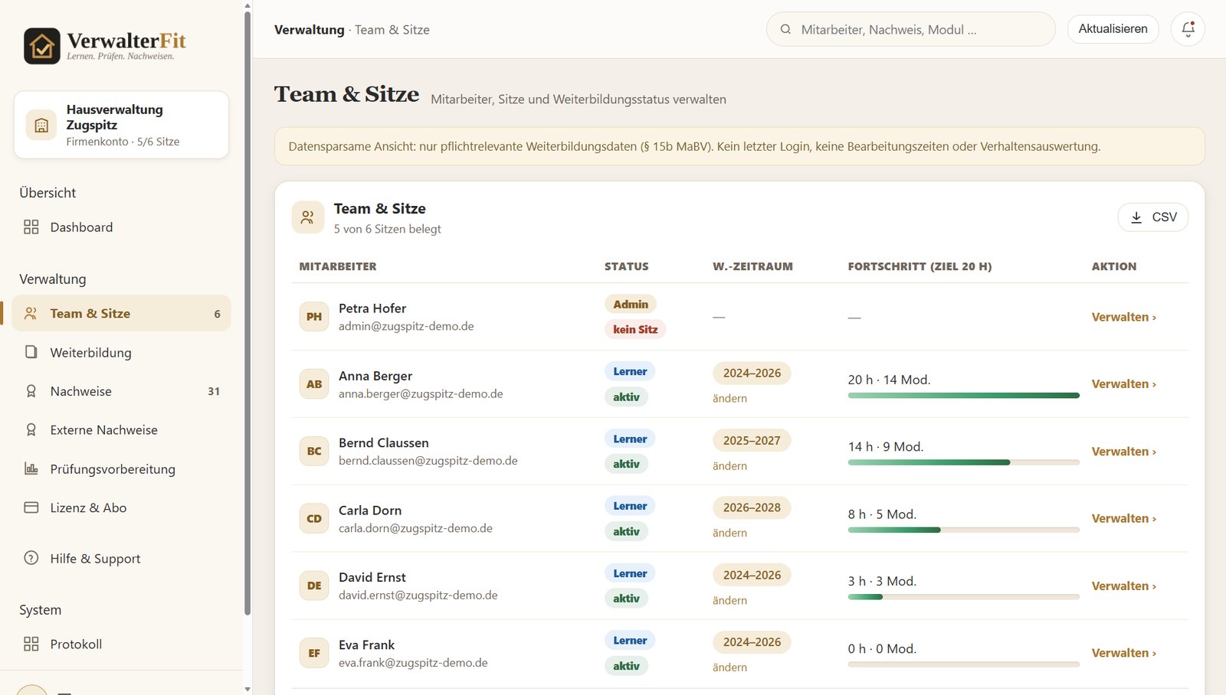Click Eva Frank's EF avatar

click(314, 653)
